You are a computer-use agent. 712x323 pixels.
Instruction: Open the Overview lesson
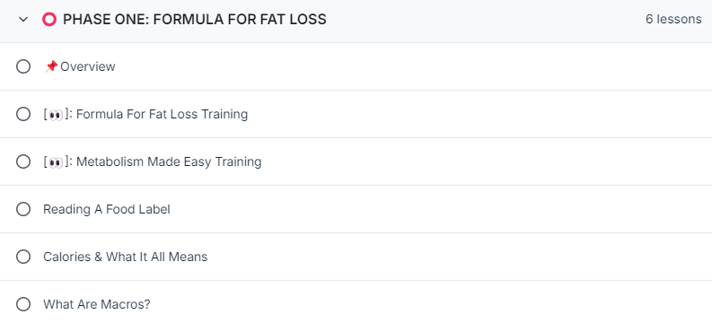click(88, 66)
